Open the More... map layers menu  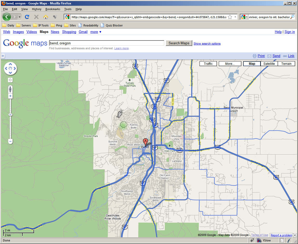(230, 64)
